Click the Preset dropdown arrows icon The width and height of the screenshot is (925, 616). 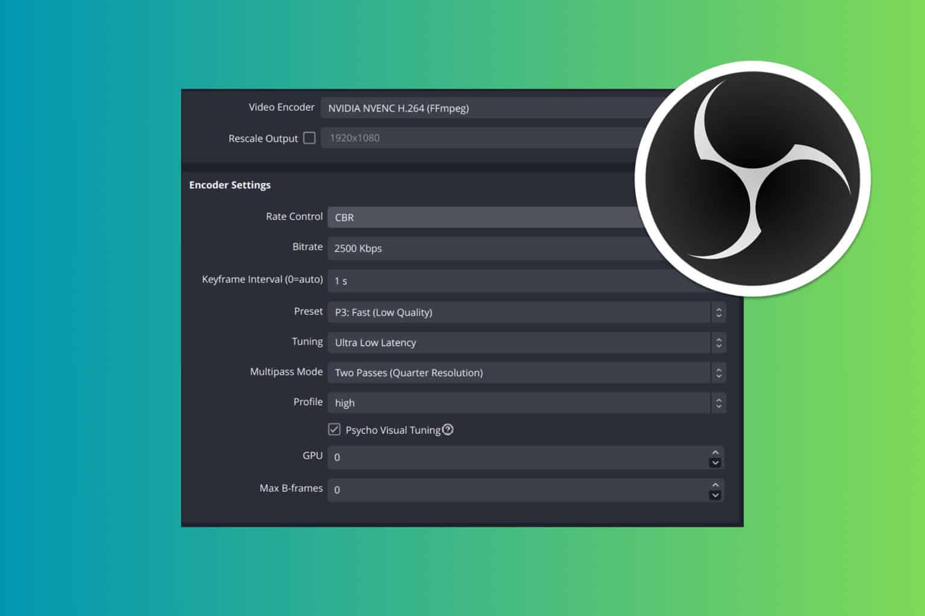point(718,312)
